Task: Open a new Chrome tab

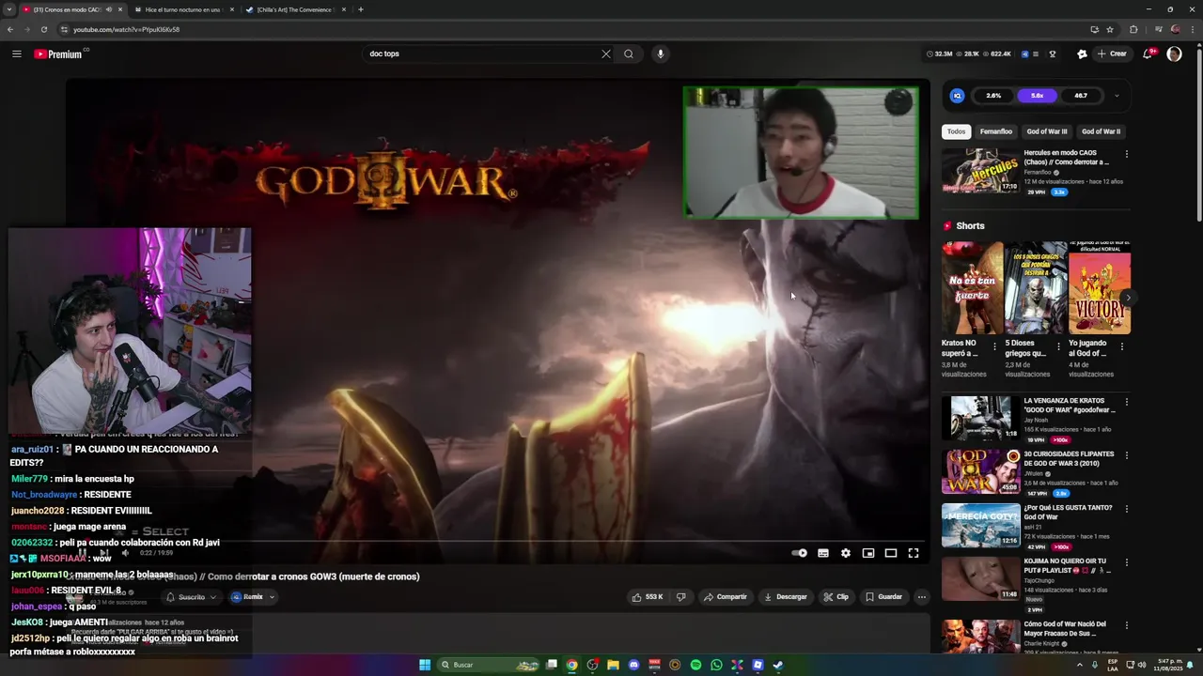Action: pos(361,9)
